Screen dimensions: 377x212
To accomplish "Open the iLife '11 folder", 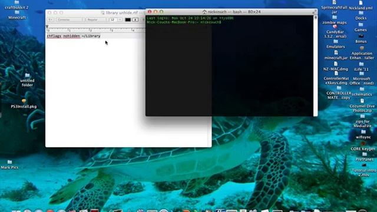I will pyautogui.click(x=361, y=67).
